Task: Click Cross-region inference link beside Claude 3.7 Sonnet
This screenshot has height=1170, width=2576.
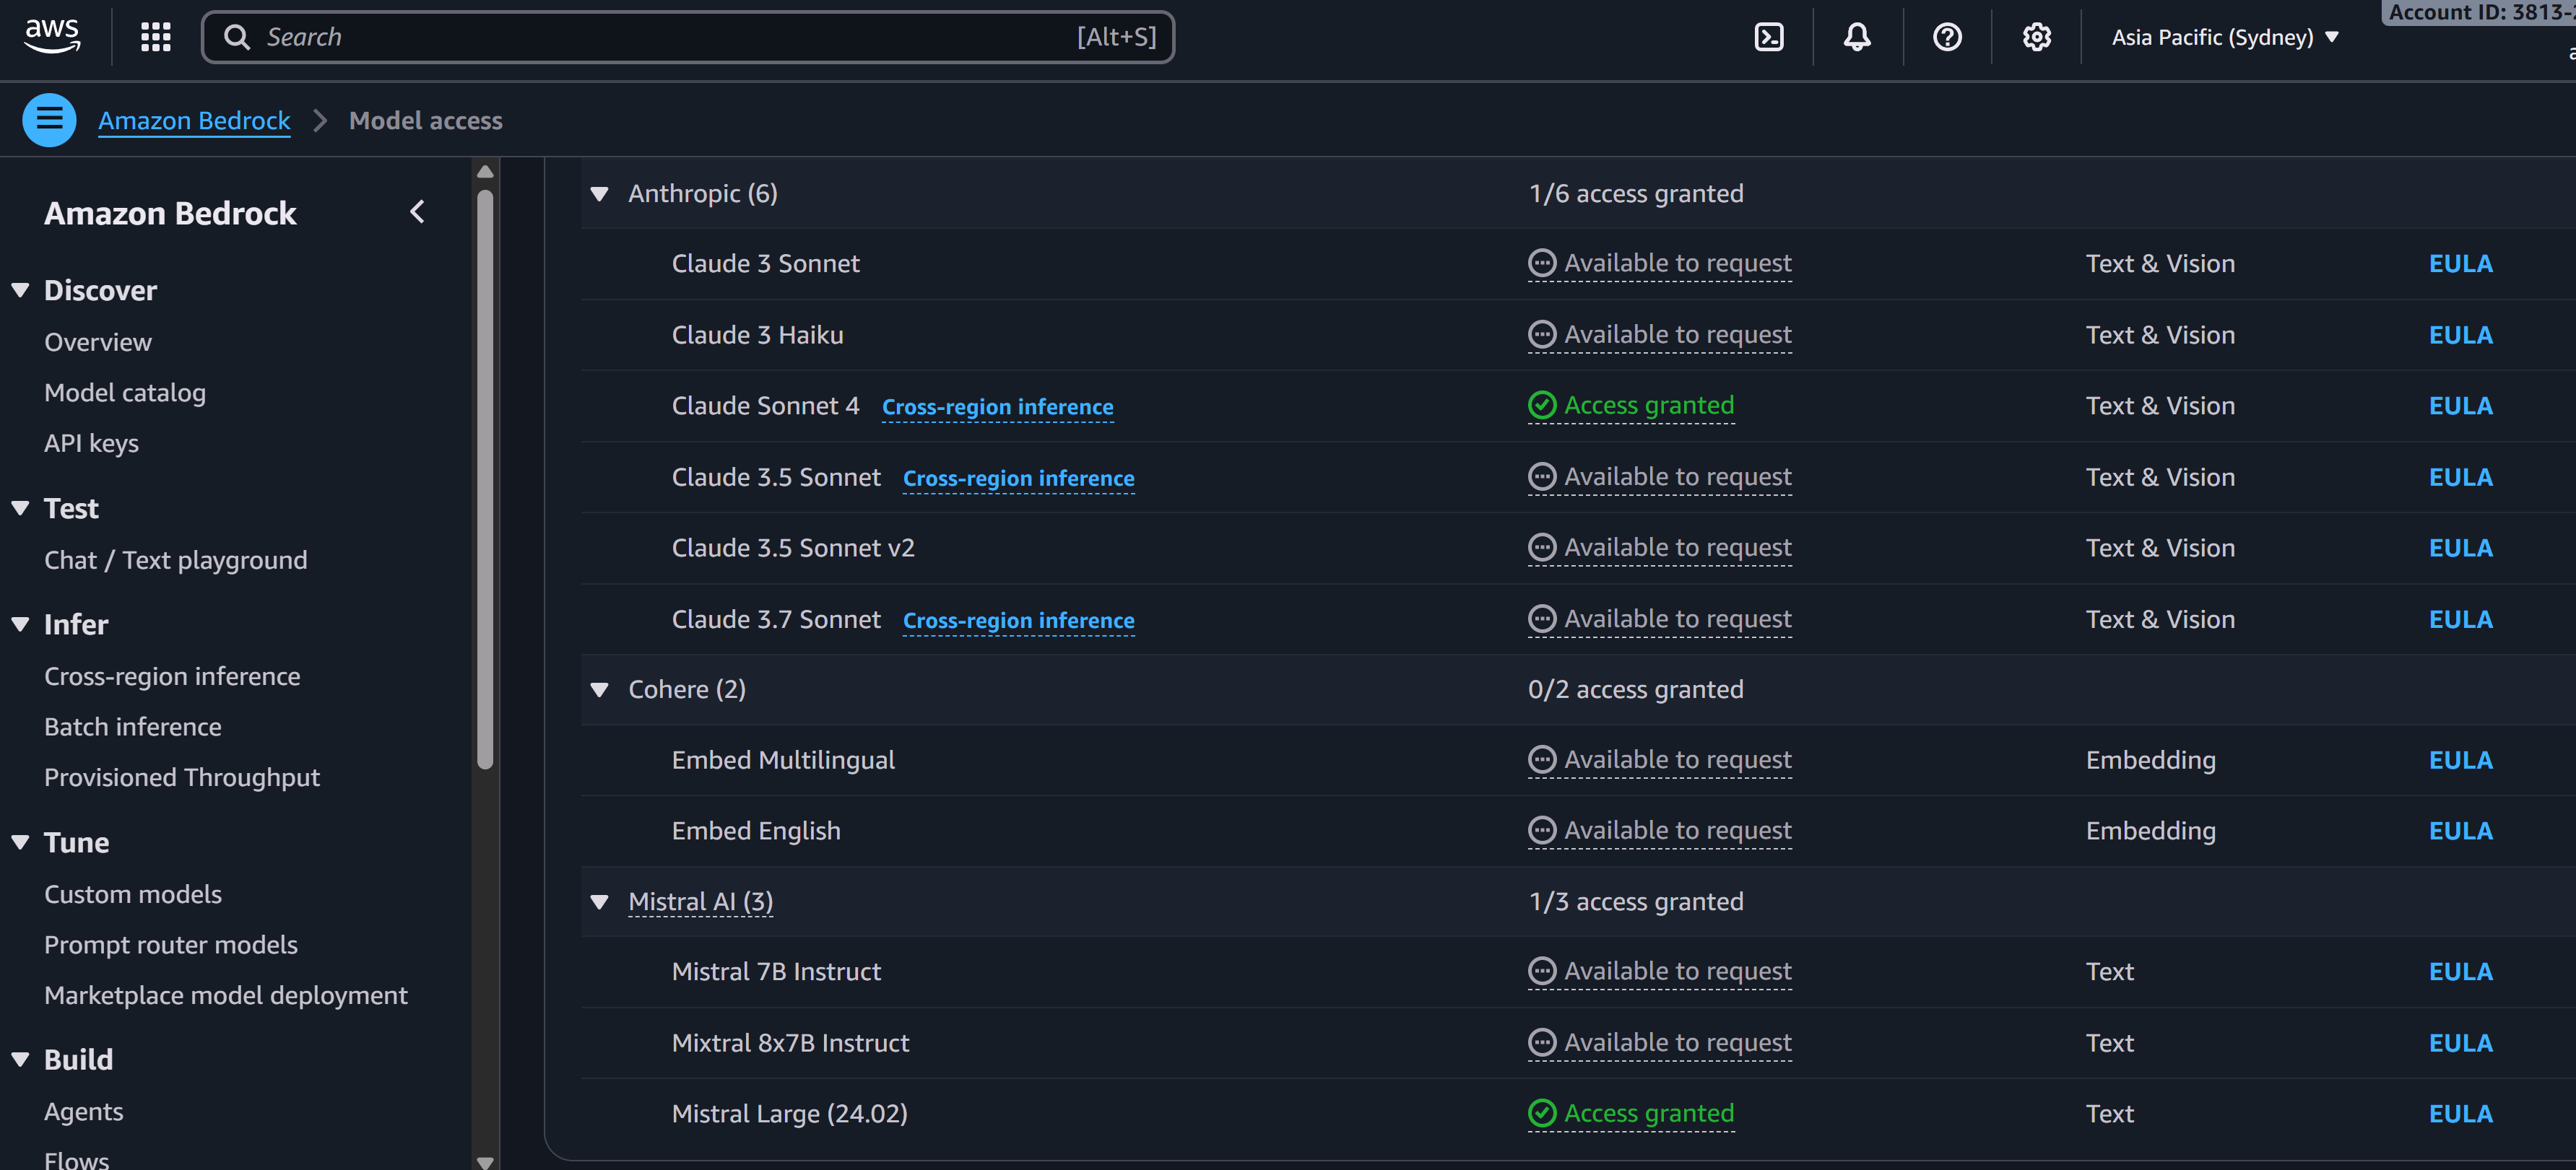Action: click(x=1018, y=619)
